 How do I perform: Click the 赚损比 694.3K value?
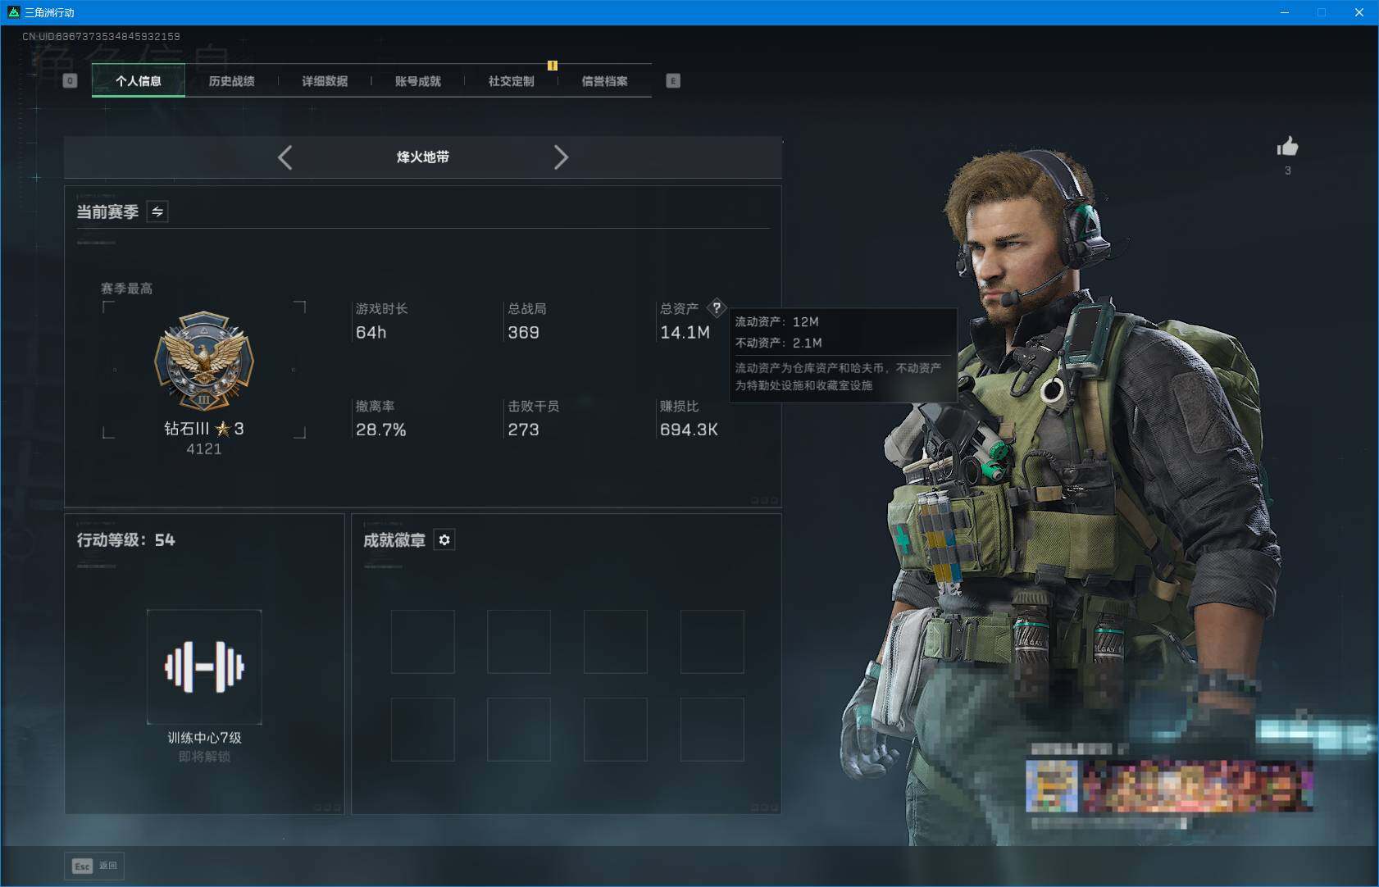689,430
